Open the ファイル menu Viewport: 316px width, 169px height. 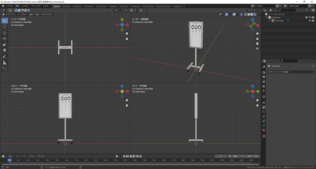coord(9,6)
